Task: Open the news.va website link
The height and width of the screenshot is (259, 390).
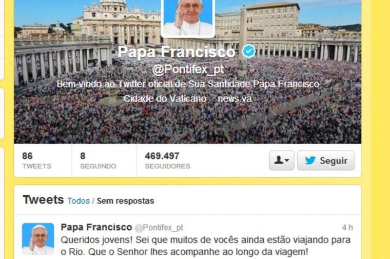Action: pos(235,99)
